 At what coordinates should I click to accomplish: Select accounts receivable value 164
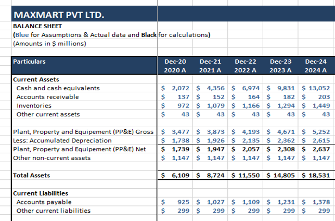[254, 97]
